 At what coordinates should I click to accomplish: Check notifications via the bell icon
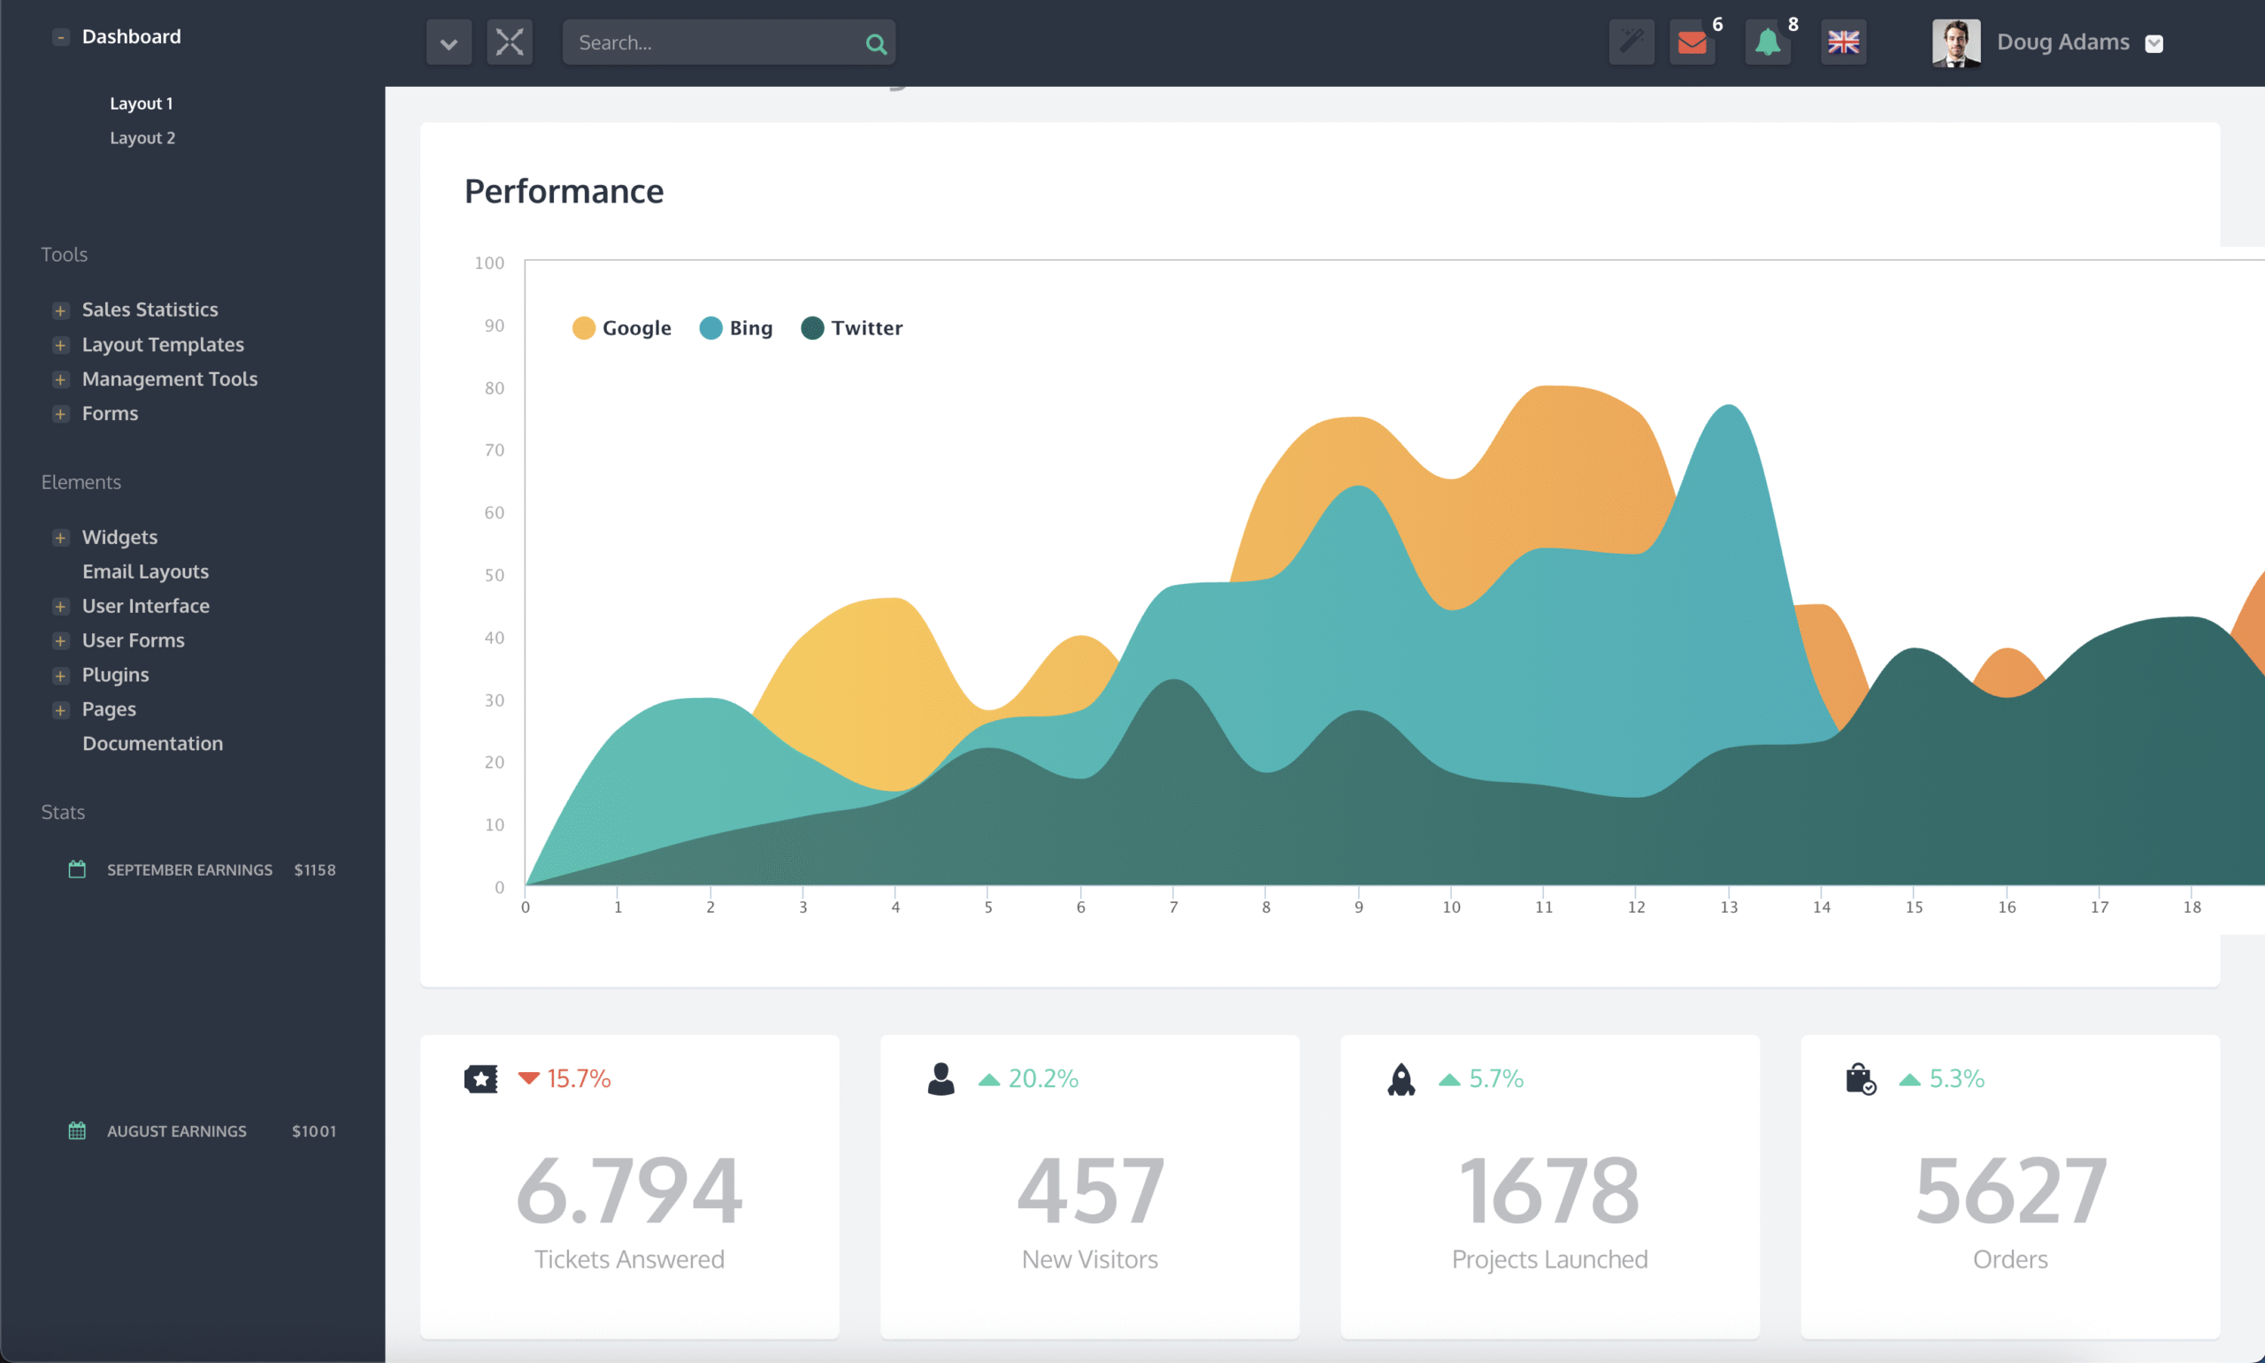pyautogui.click(x=1768, y=42)
